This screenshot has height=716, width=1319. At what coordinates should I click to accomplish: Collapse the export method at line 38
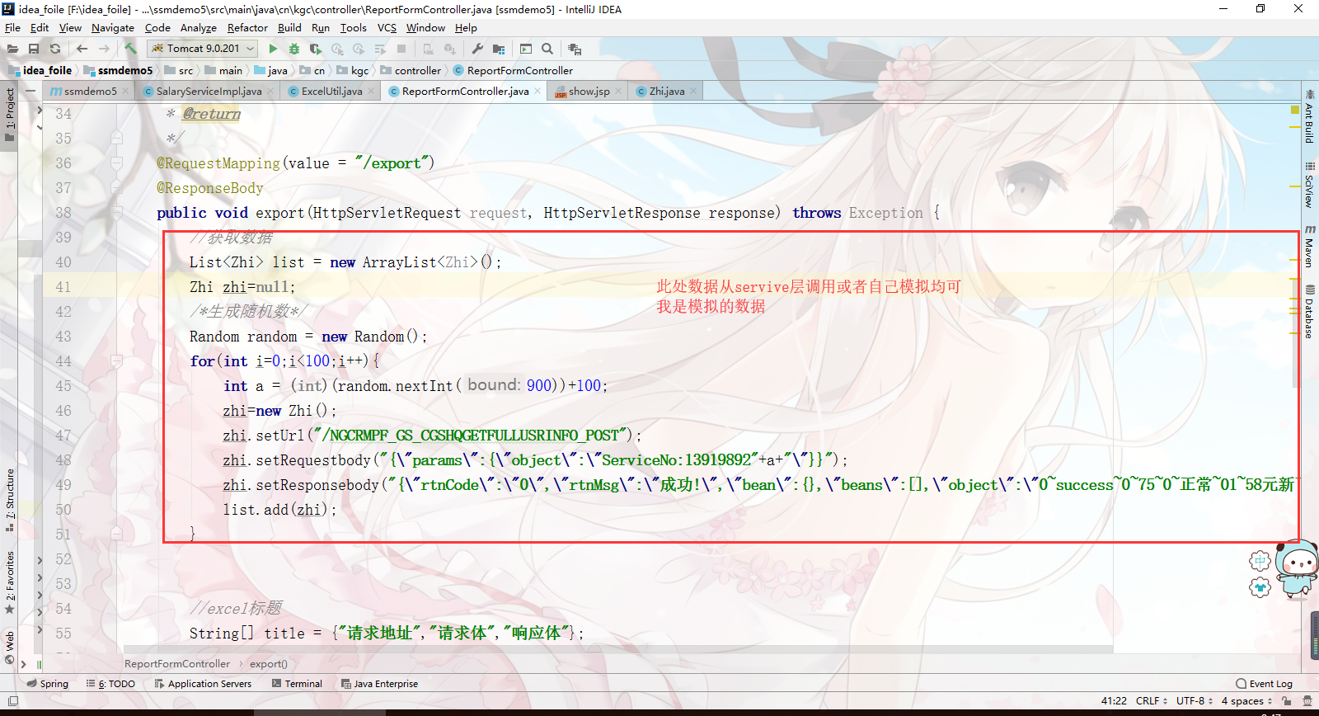click(116, 213)
